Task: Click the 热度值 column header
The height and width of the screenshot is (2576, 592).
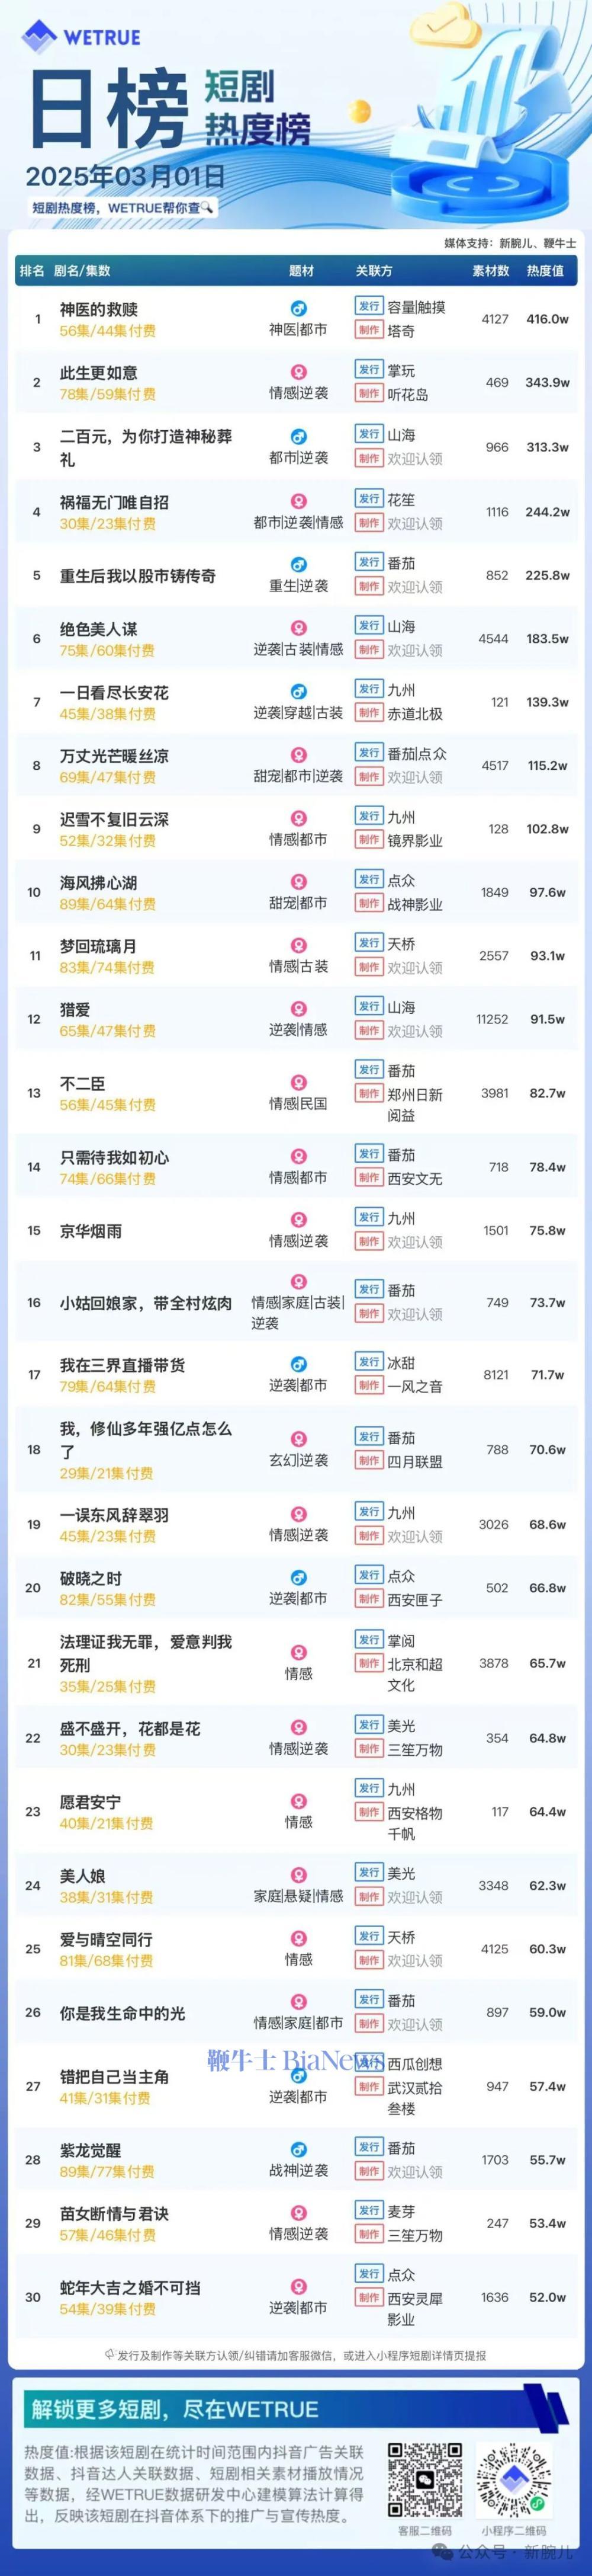Action: click(545, 270)
